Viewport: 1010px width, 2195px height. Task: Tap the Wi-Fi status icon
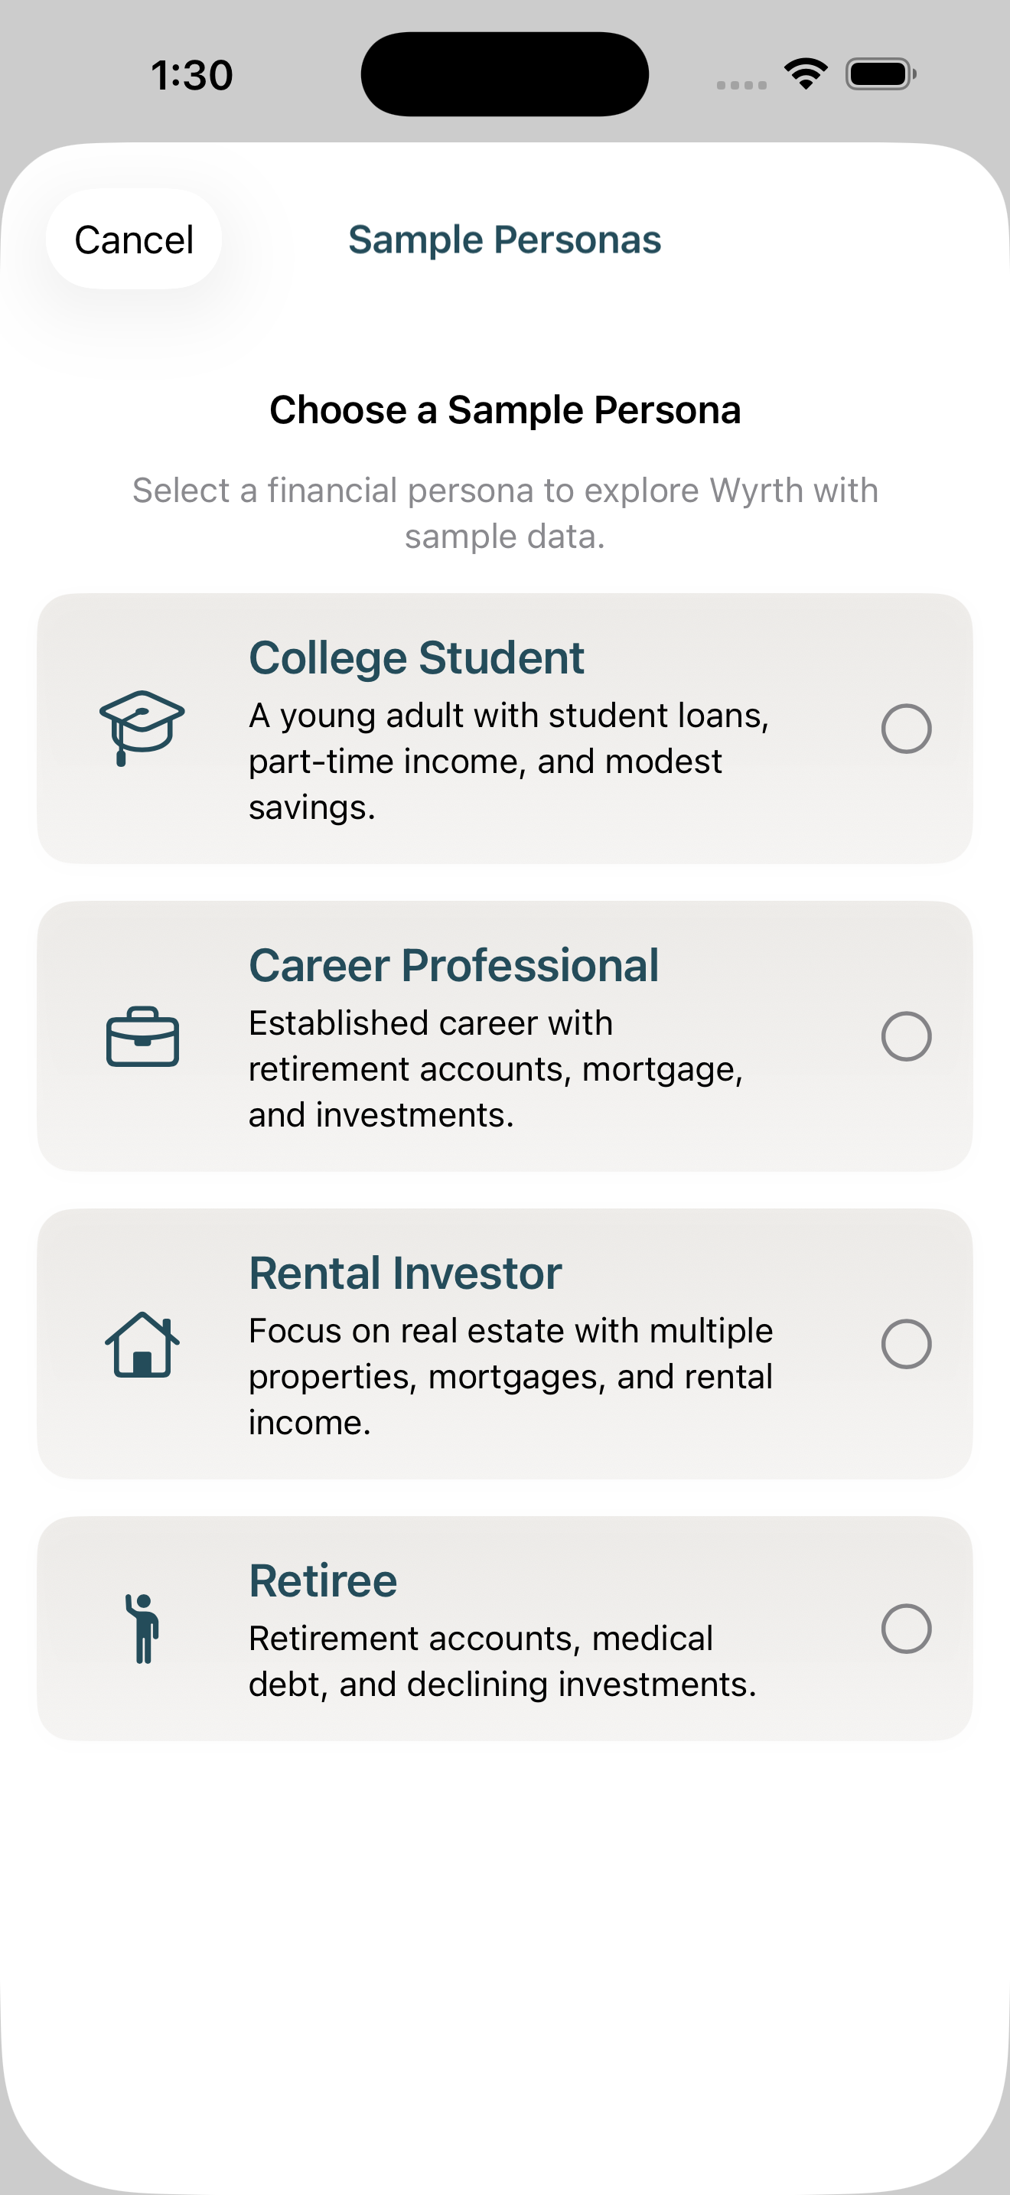click(806, 74)
